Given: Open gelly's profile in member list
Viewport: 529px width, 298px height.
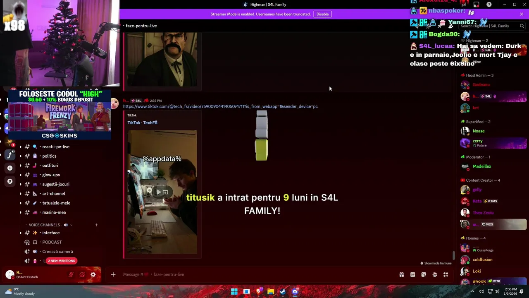Looking at the screenshot, I should click(x=477, y=190).
